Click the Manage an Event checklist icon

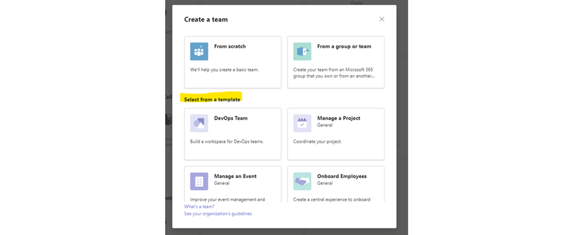pyautogui.click(x=199, y=181)
